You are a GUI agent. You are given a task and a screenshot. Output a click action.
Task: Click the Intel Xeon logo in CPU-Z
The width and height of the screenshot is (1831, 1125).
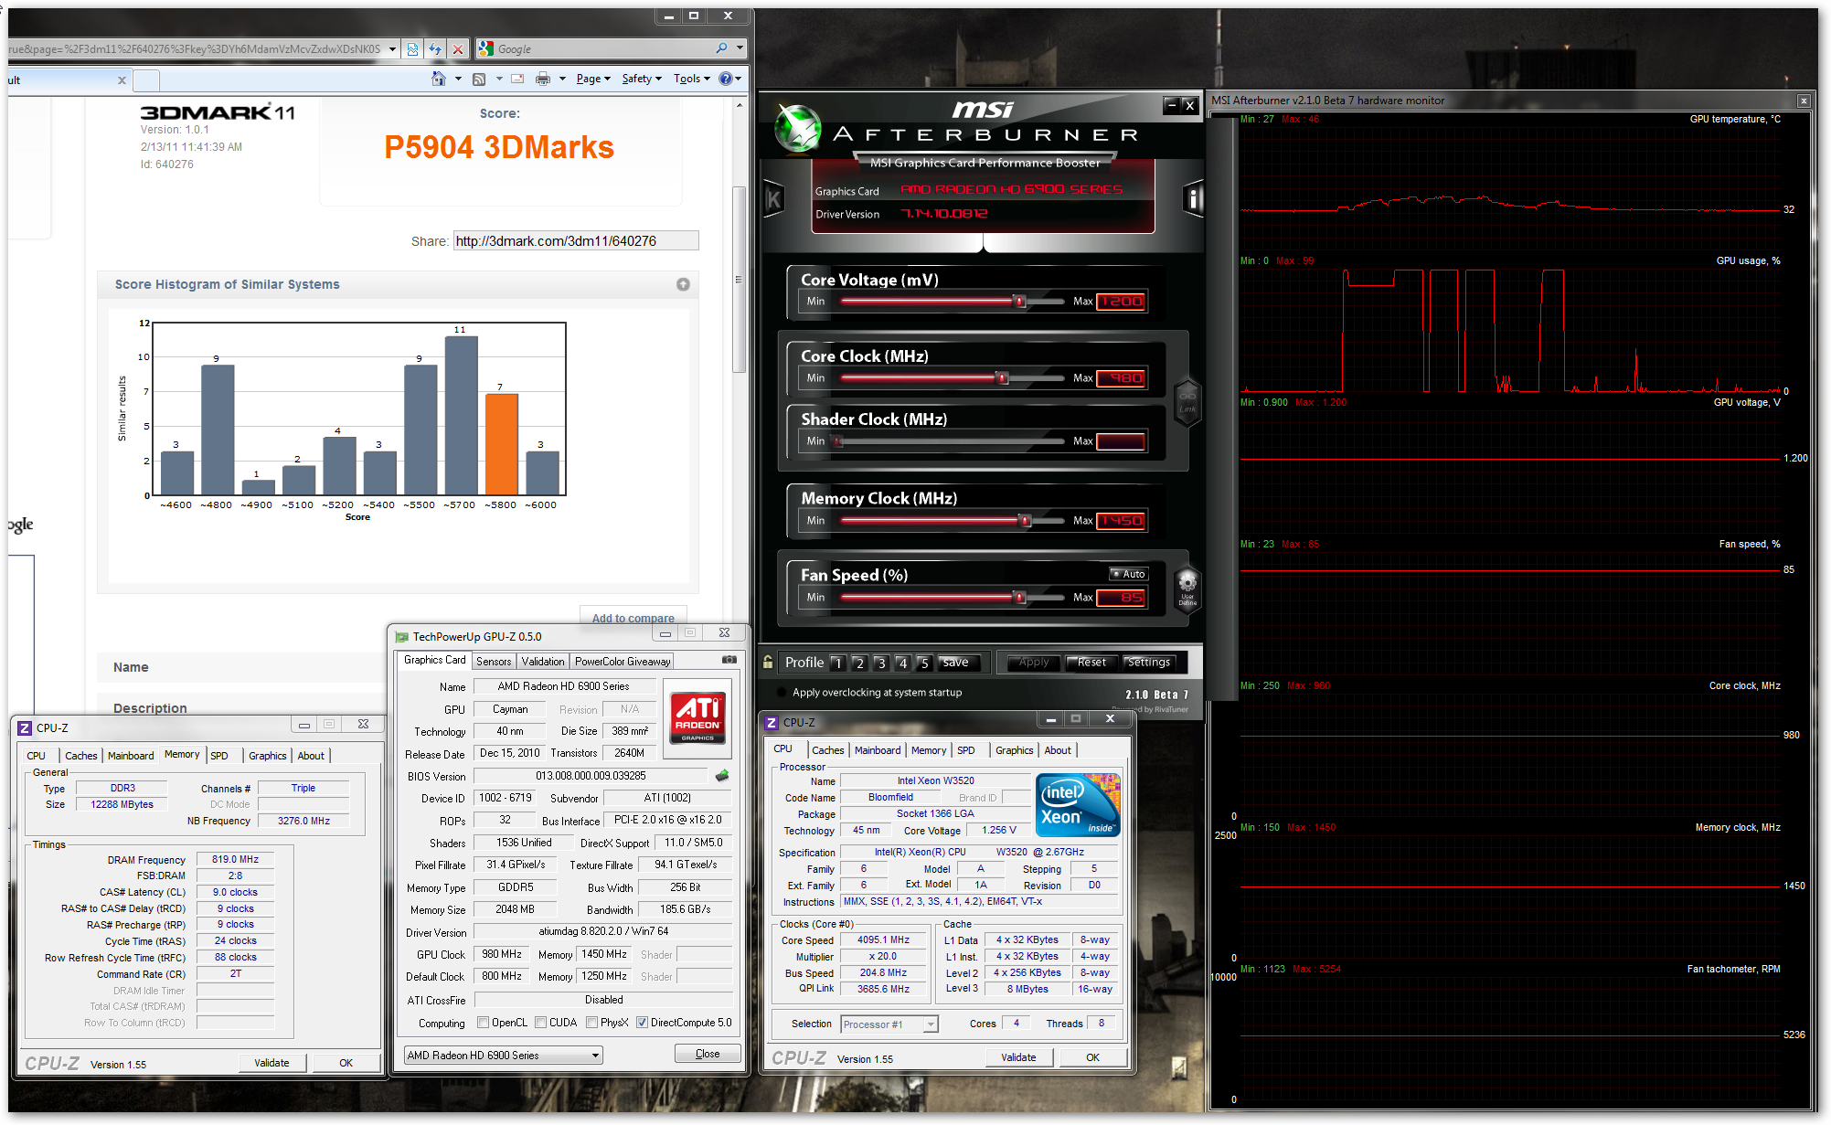(x=1079, y=804)
